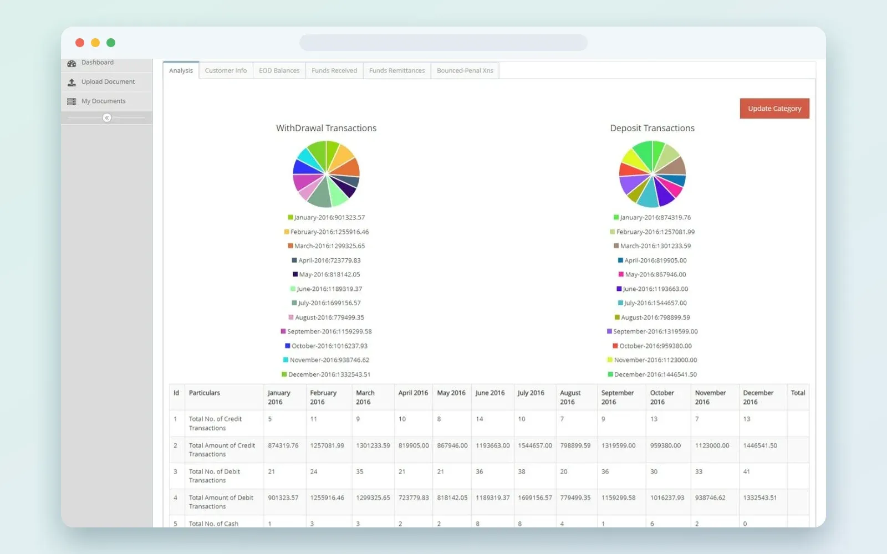
Task: Click table cell value 1544657.00
Action: [x=535, y=445]
